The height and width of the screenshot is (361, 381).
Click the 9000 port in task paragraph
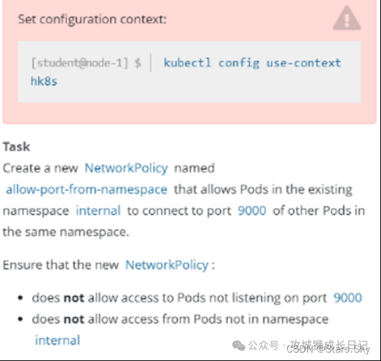click(x=252, y=211)
